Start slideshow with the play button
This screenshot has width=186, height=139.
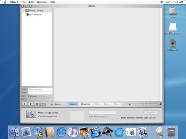coord(30,104)
